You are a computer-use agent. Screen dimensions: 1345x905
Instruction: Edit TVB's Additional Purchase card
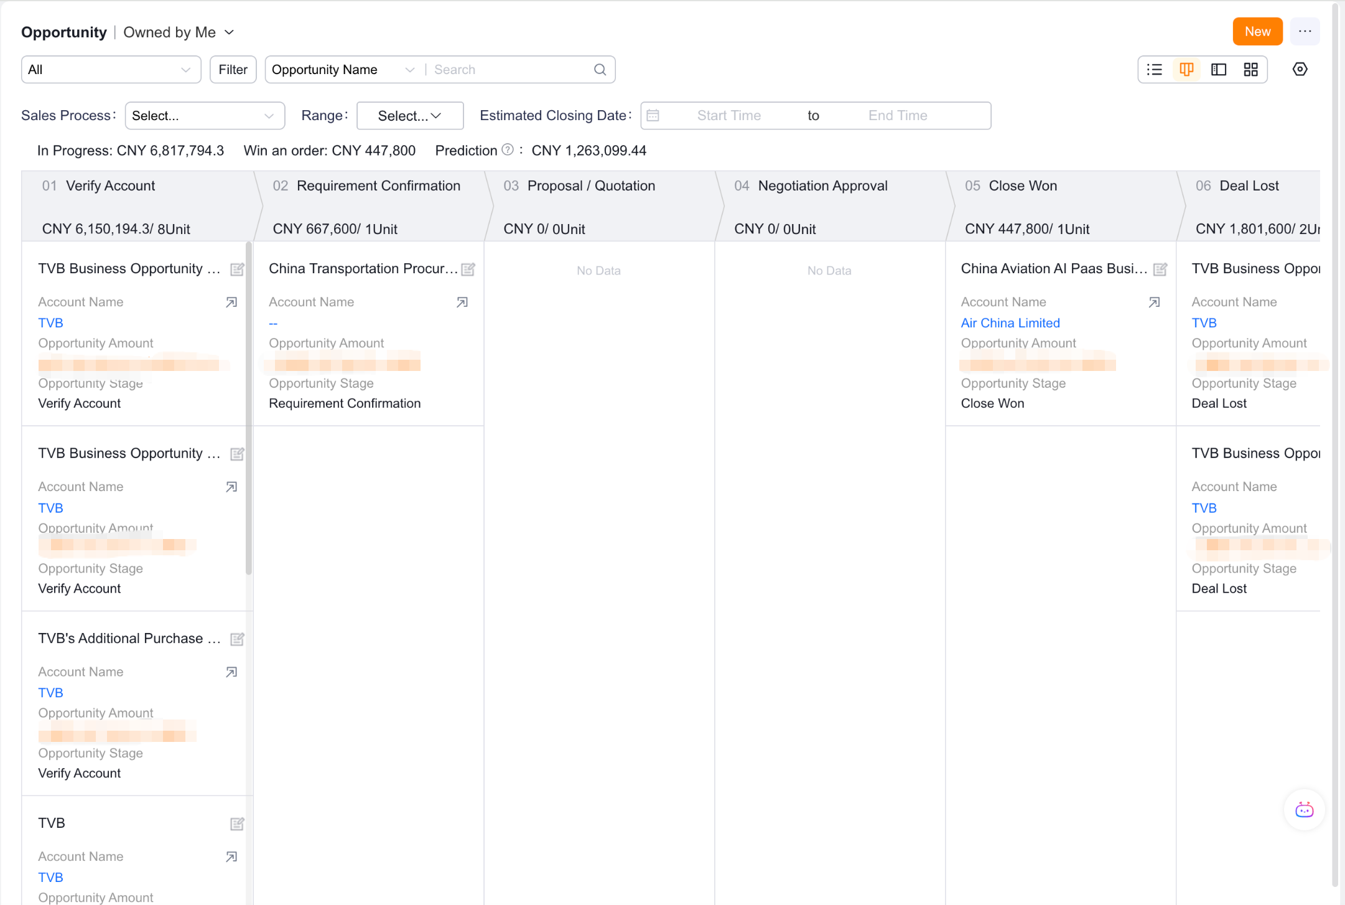[237, 639]
